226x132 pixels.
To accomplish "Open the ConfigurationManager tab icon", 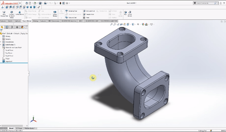I will pyautogui.click(x=12, y=27).
